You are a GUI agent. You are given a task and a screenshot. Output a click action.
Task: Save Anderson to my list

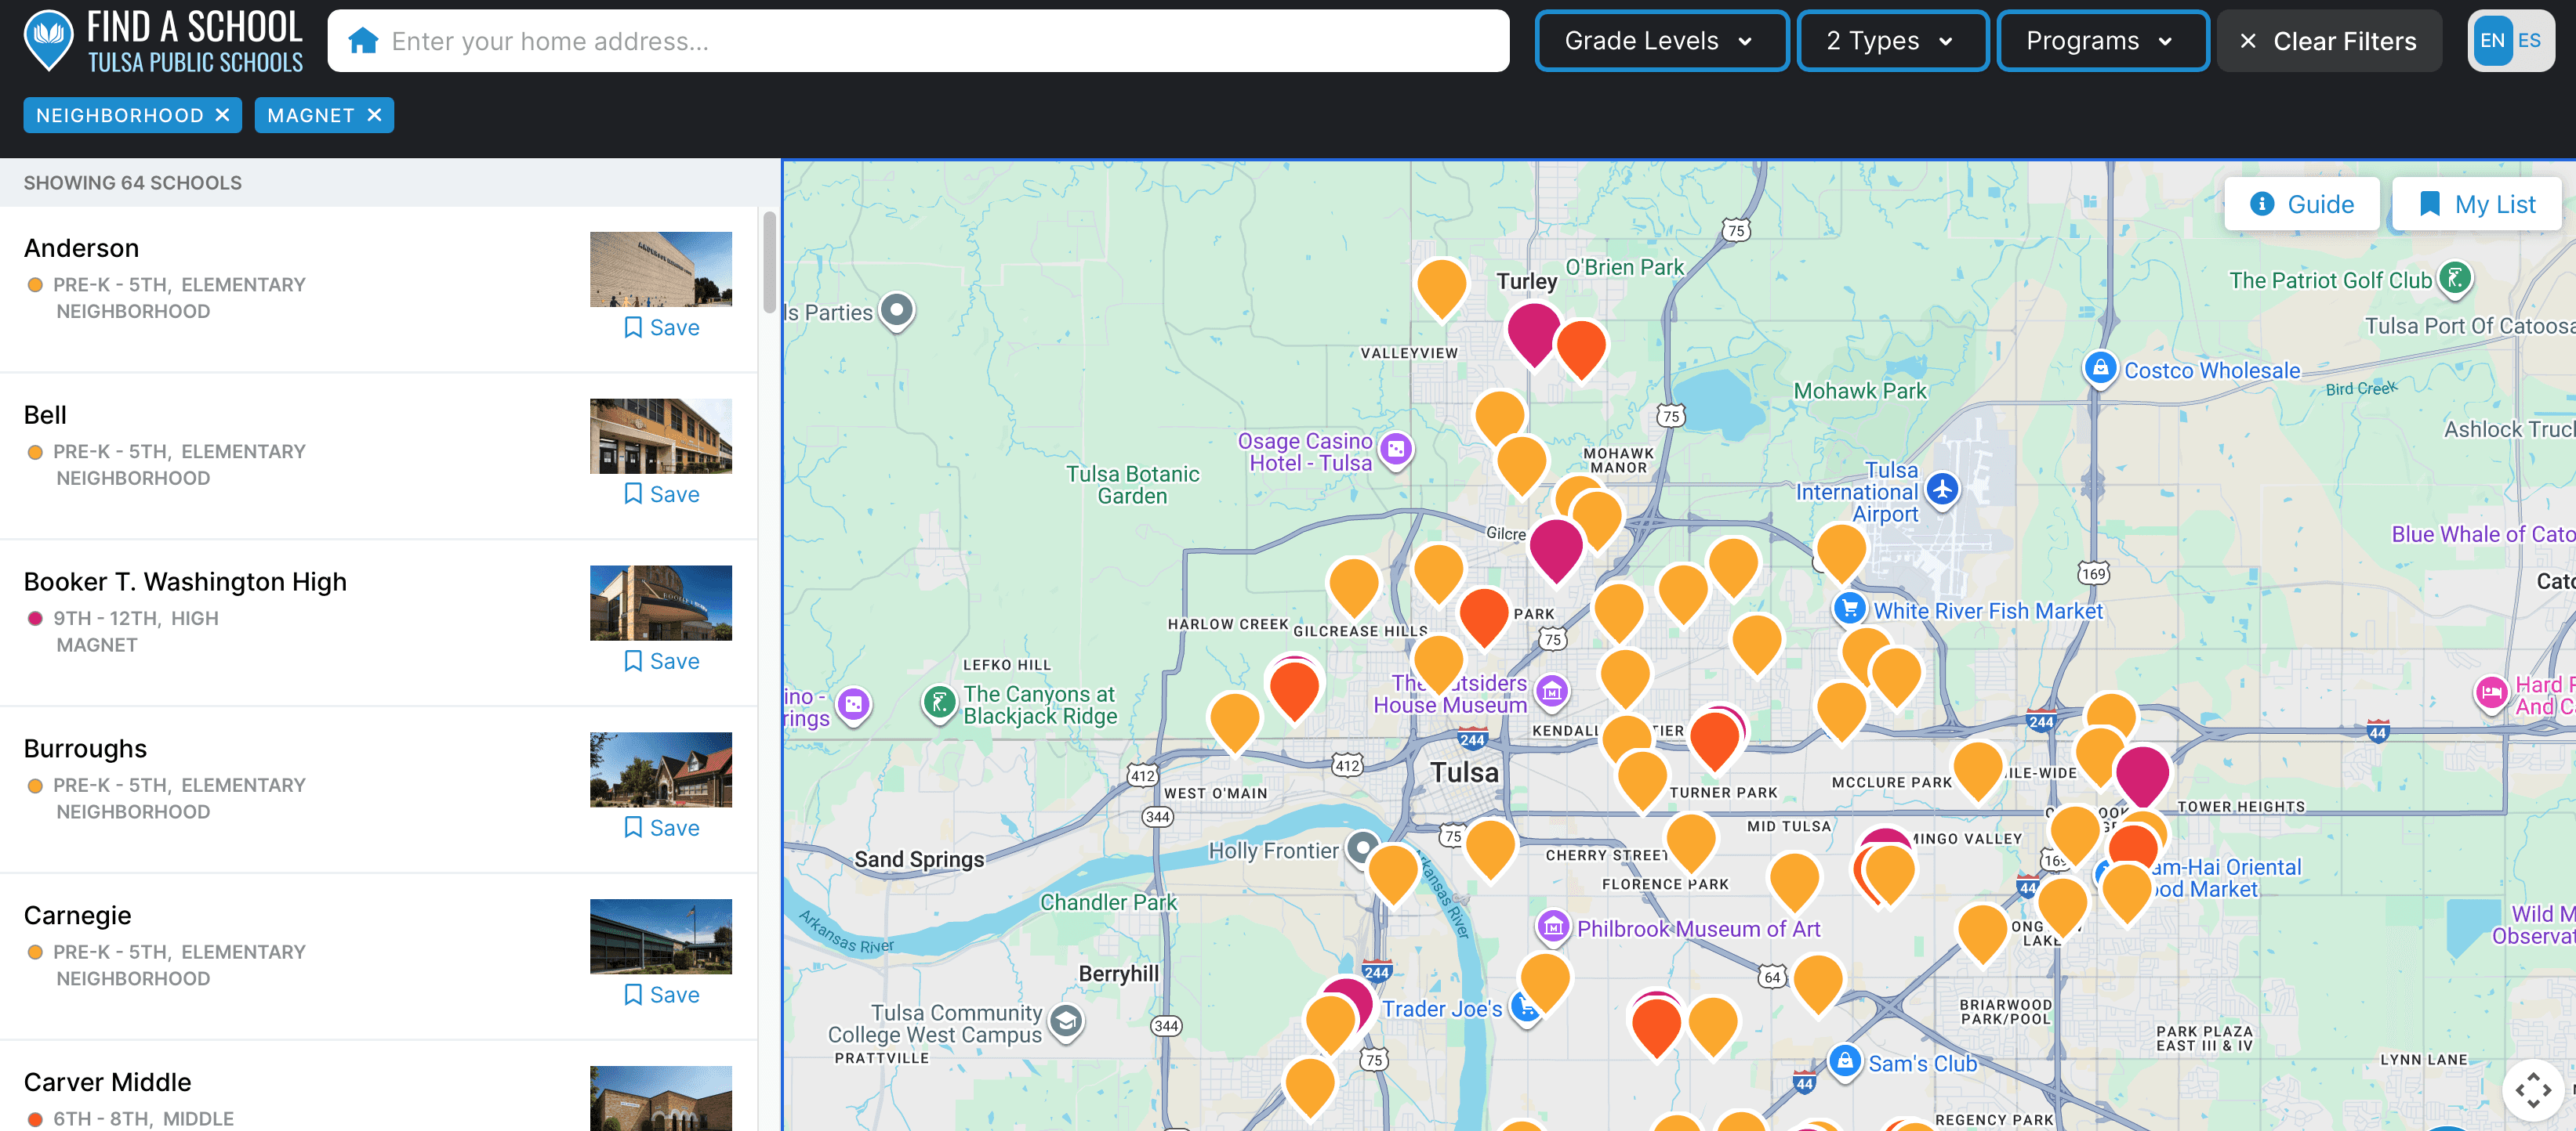pyautogui.click(x=661, y=327)
